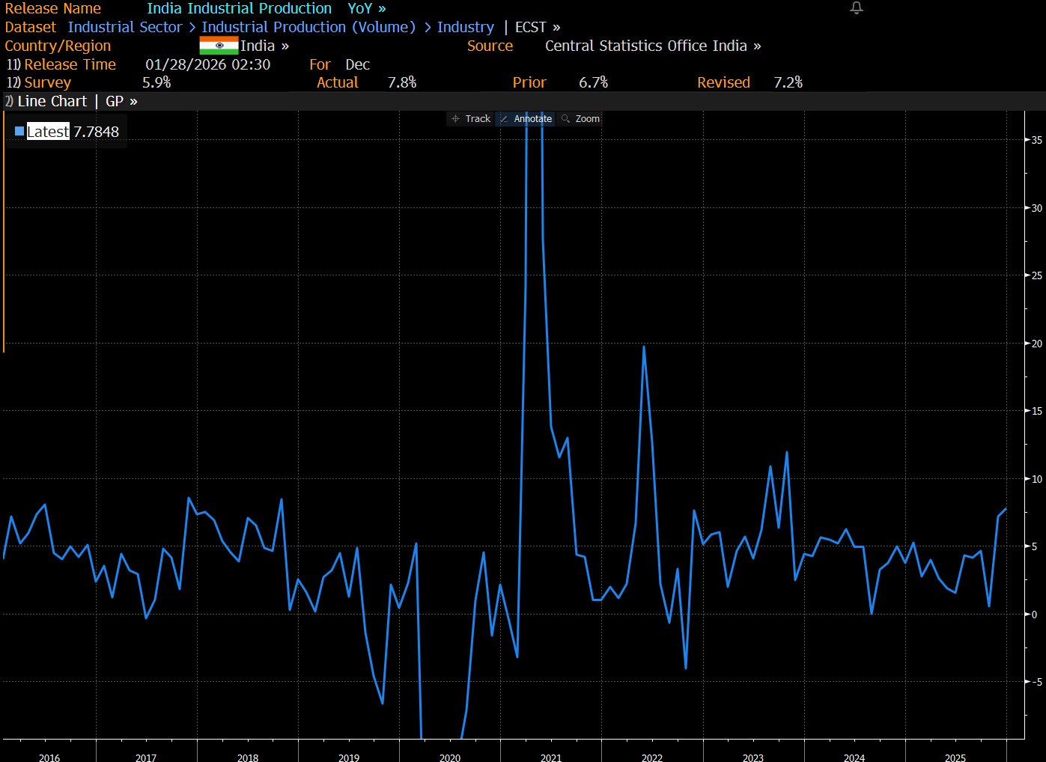Activate the Zoom magnifier tool

580,119
